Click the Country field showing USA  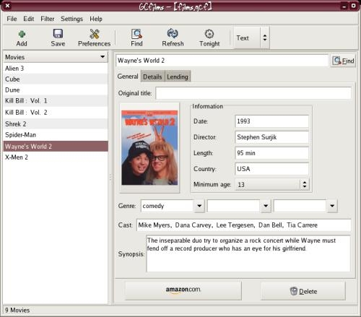pos(271,169)
